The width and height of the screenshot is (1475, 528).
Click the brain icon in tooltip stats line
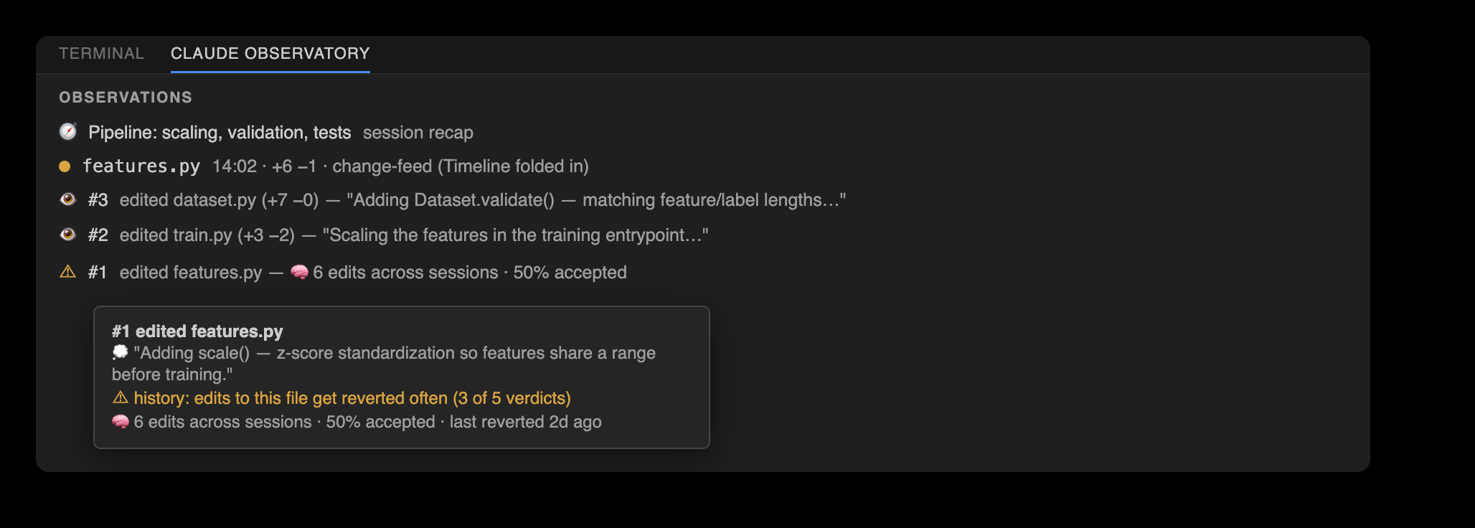point(120,422)
